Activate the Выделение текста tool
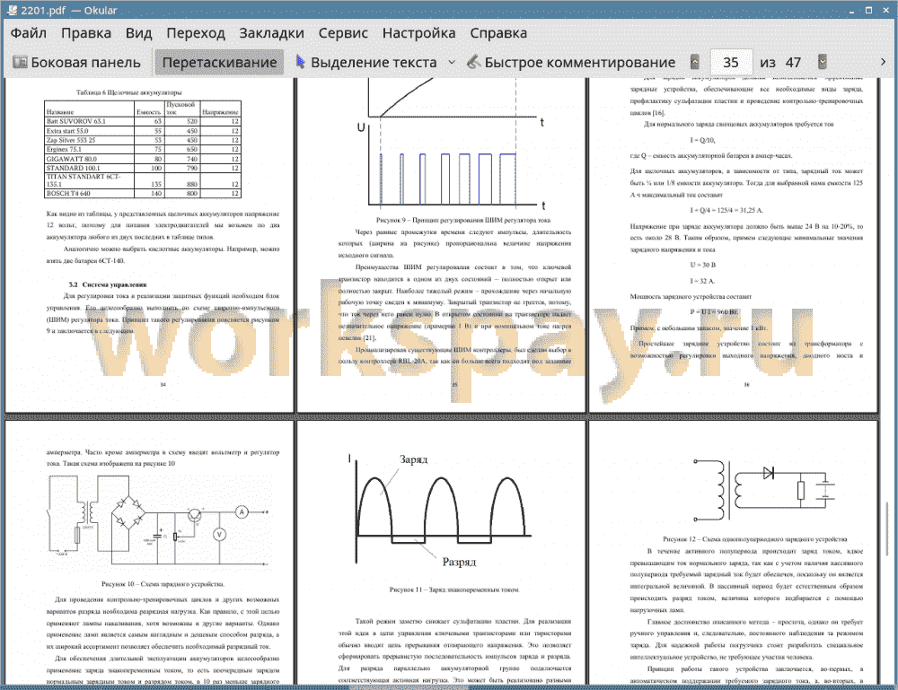Screen dimensions: 898x690 click(x=366, y=63)
